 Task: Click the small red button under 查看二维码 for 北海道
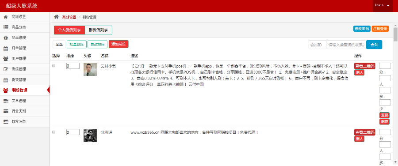pyautogui.click(x=359, y=139)
